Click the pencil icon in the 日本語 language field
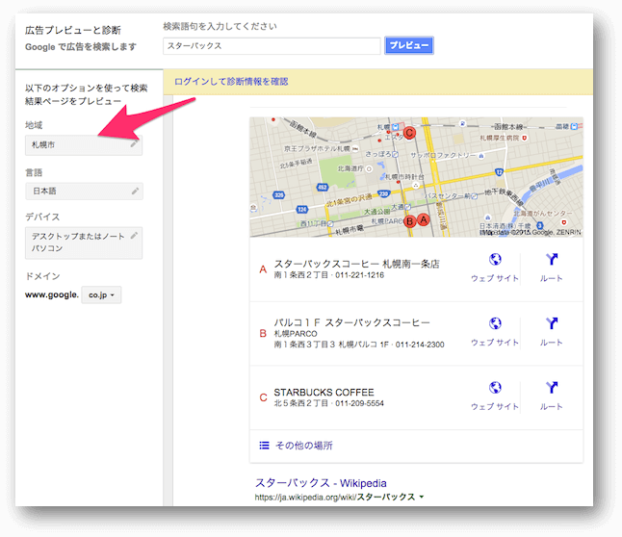This screenshot has width=622, height=537. pyautogui.click(x=135, y=192)
